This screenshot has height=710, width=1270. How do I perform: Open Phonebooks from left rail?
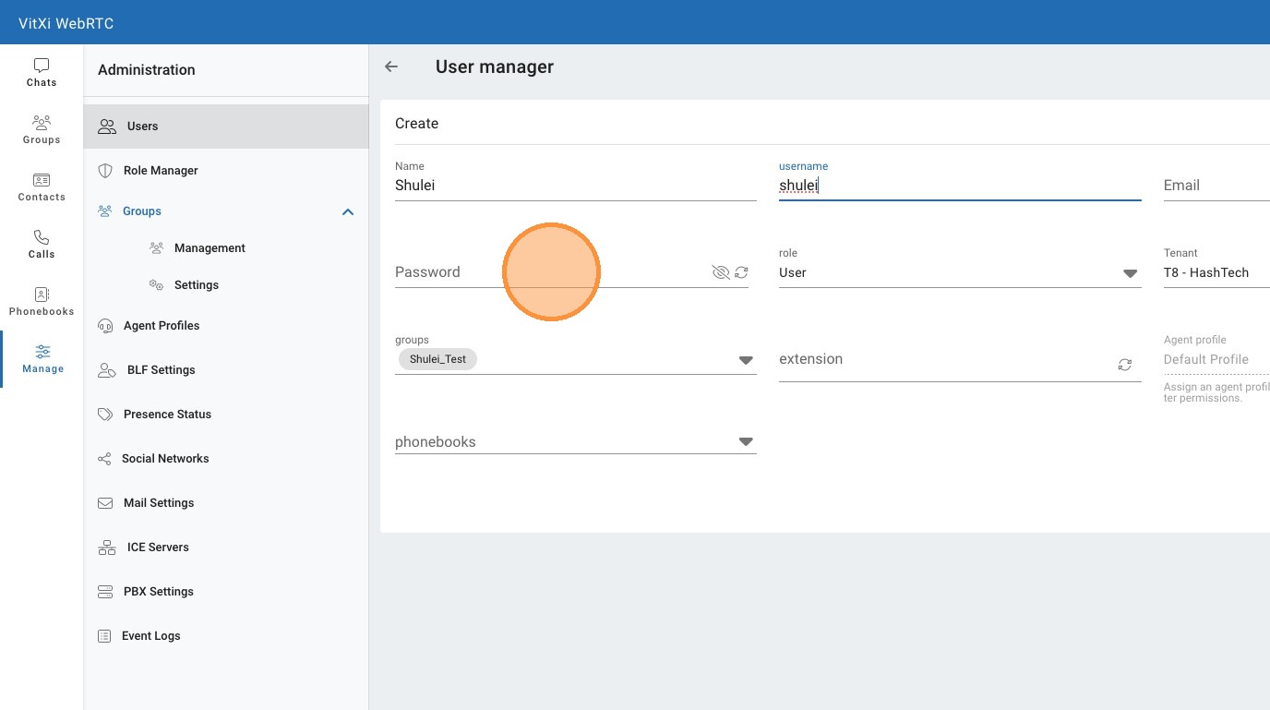[42, 301]
